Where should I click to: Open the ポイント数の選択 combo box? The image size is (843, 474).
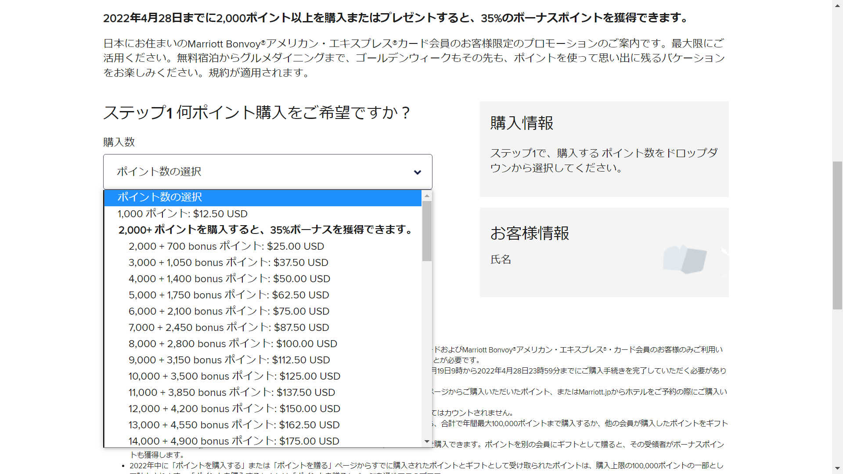267,172
